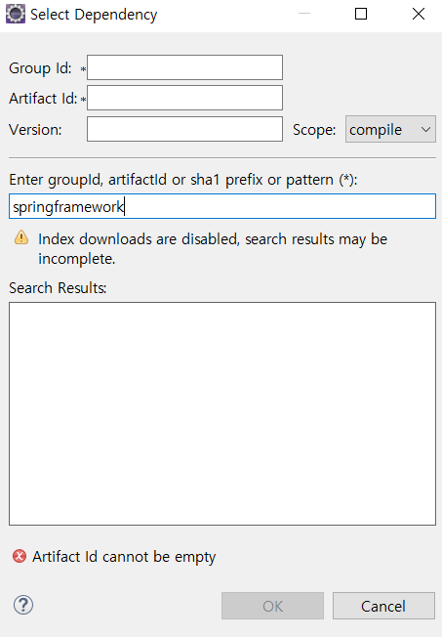Click the disabled OK button
This screenshot has height=637, width=442.
pos(273,606)
